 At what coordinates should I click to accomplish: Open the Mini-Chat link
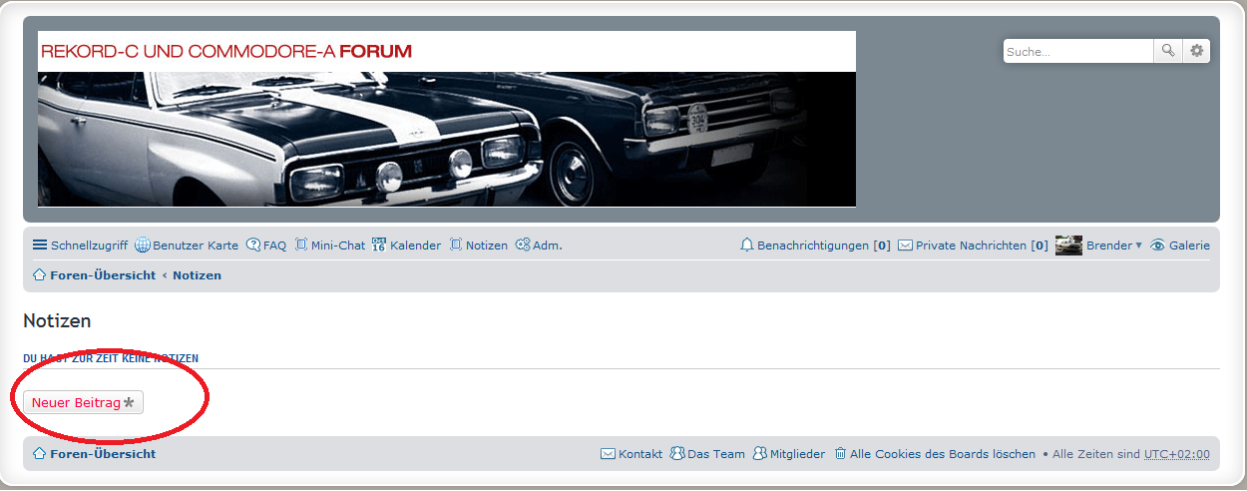coord(329,245)
